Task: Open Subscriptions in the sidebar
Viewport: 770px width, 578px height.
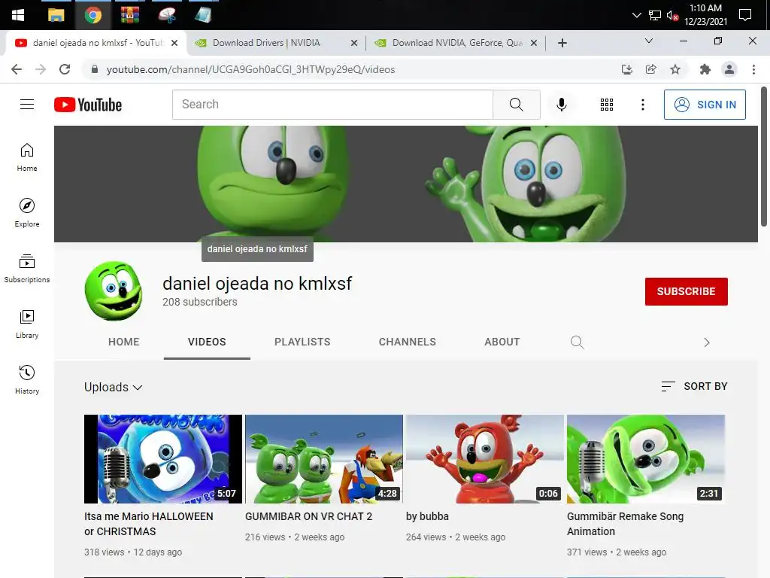Action: click(x=27, y=269)
